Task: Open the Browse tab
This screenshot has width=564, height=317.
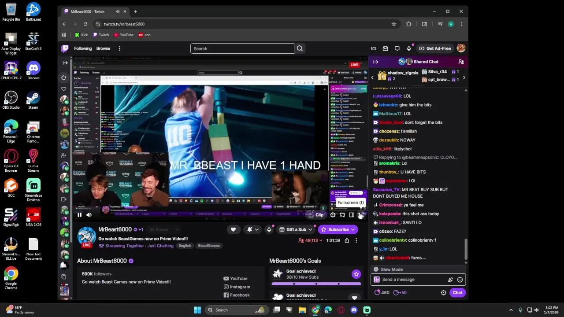Action: tap(103, 48)
